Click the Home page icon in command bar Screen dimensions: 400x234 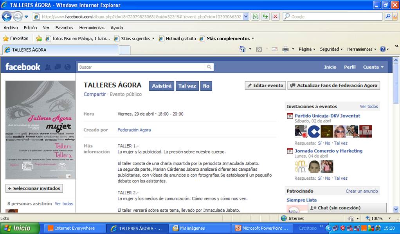point(243,49)
